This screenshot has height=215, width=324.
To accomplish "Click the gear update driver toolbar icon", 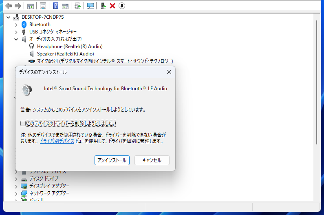I will (78, 6).
